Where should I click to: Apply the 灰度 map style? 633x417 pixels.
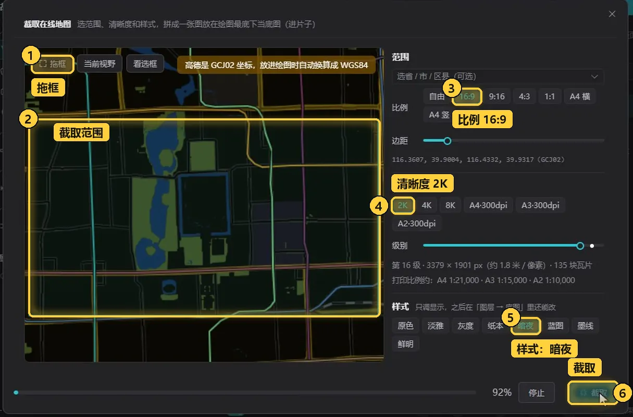[465, 326]
